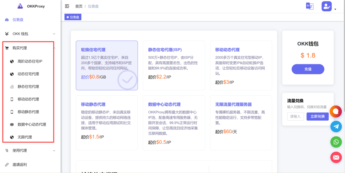
Task: Select the 静态住宅代理(ISP) product card
Action: coord(174,65)
